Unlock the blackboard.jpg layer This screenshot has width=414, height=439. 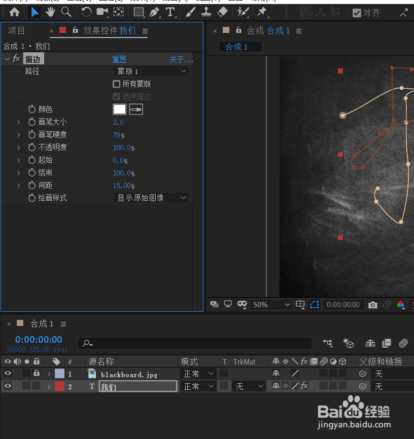[x=36, y=373]
